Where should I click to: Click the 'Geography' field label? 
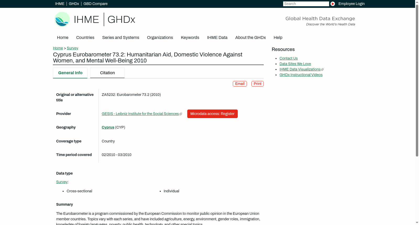pos(66,127)
